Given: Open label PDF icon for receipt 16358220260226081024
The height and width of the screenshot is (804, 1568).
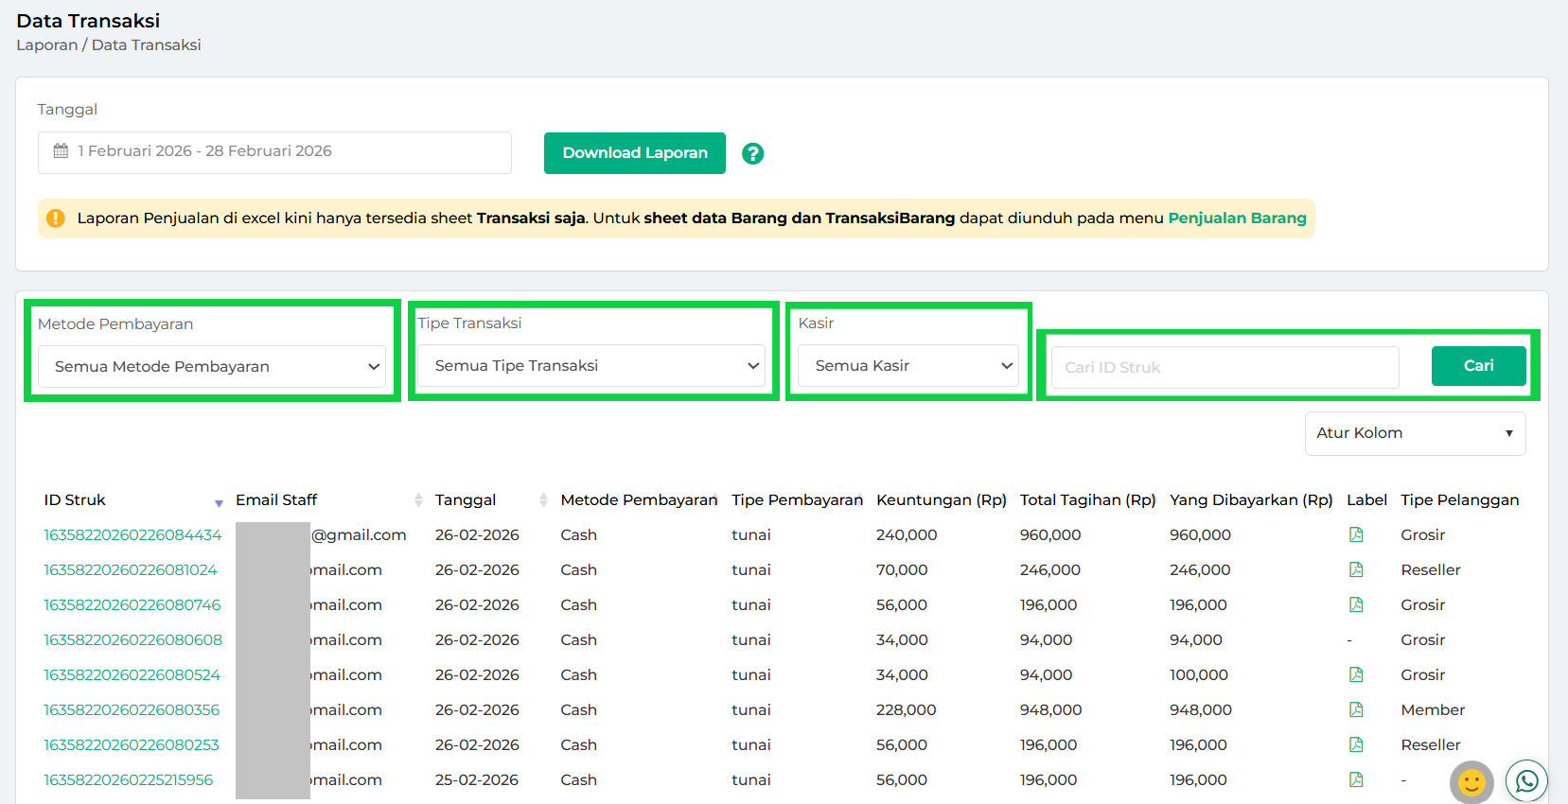Looking at the screenshot, I should 1356,570.
